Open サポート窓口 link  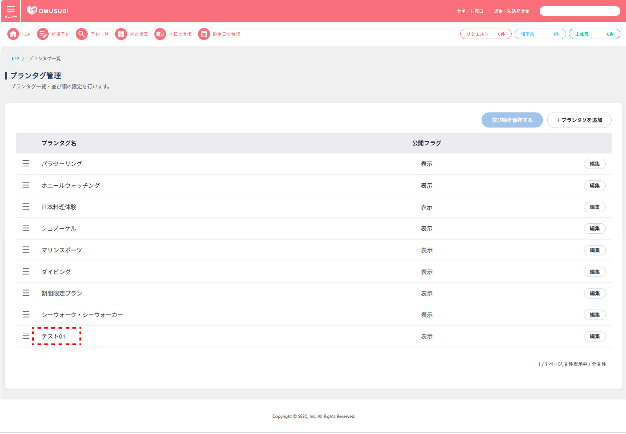470,11
